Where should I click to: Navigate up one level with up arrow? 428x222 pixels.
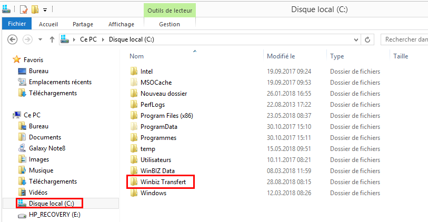[52, 39]
